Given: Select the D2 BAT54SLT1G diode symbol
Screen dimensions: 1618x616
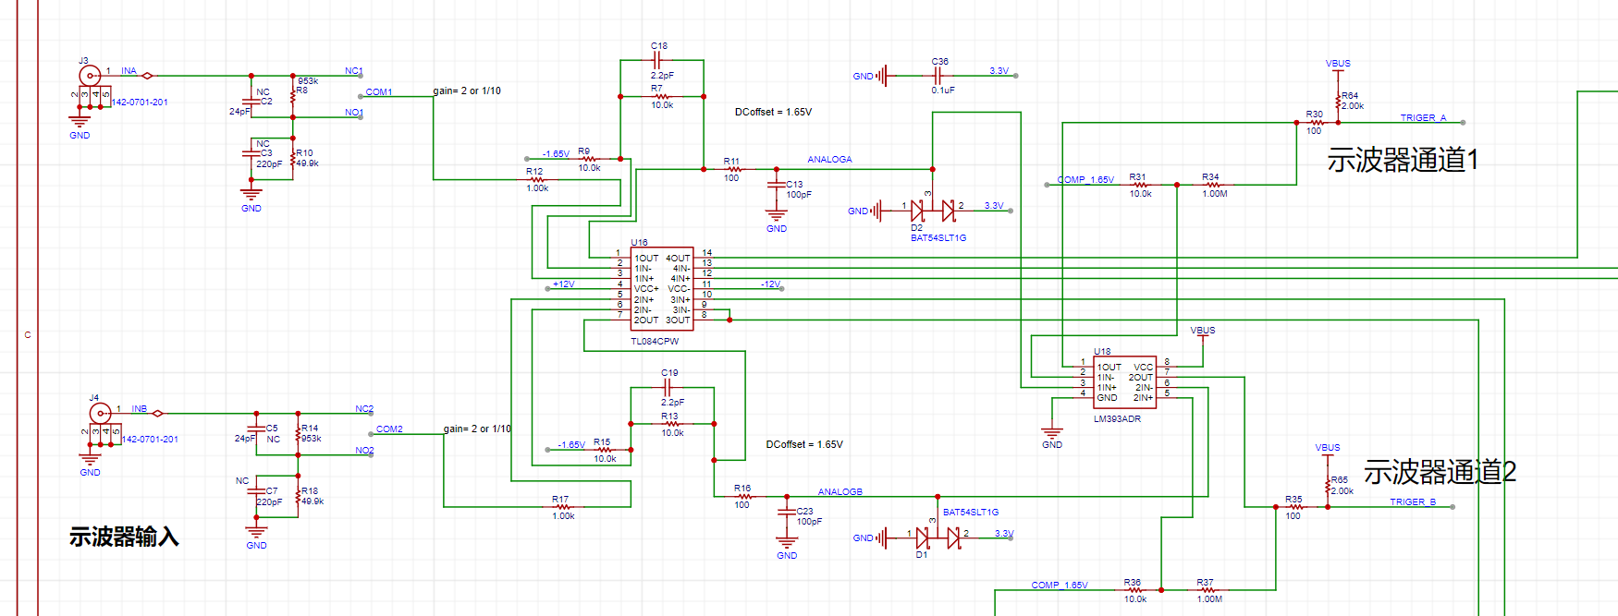Looking at the screenshot, I should (x=932, y=211).
